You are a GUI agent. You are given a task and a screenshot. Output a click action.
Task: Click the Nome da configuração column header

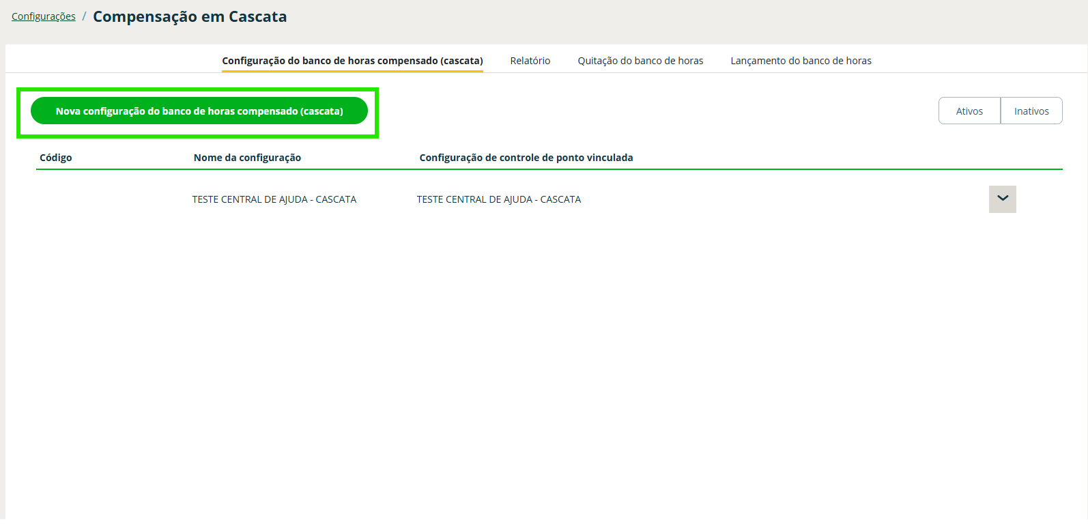[x=247, y=158]
